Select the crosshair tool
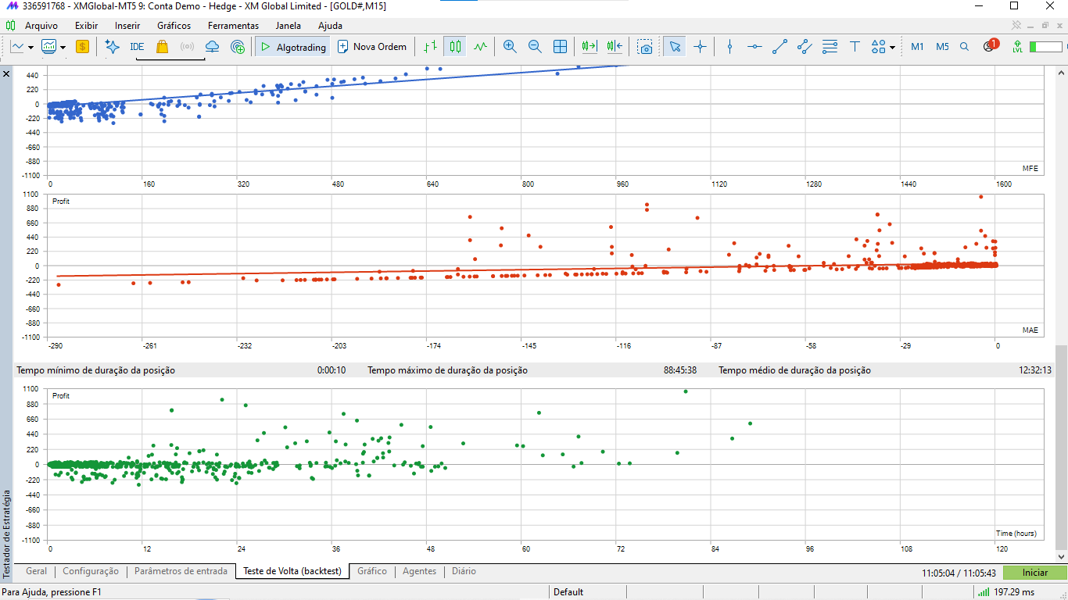The width and height of the screenshot is (1068, 600). point(700,47)
